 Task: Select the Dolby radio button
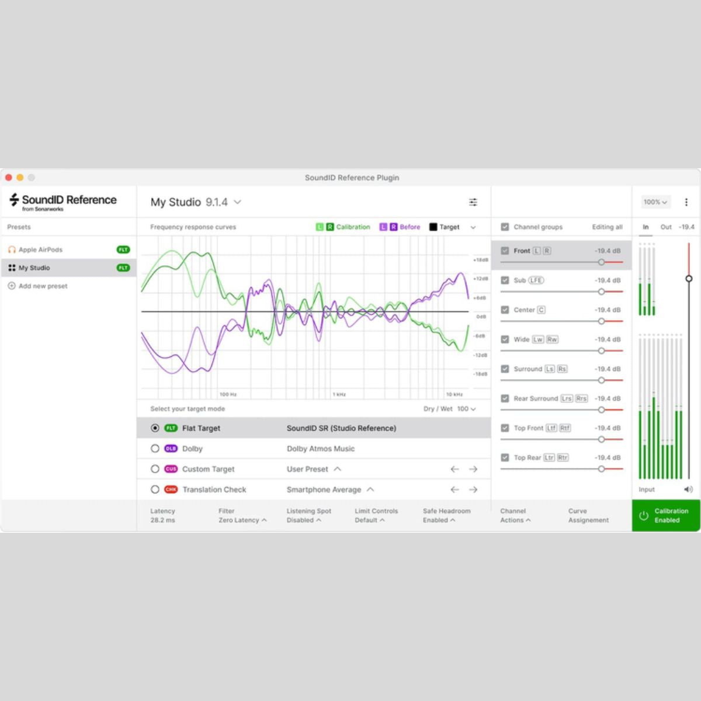155,449
